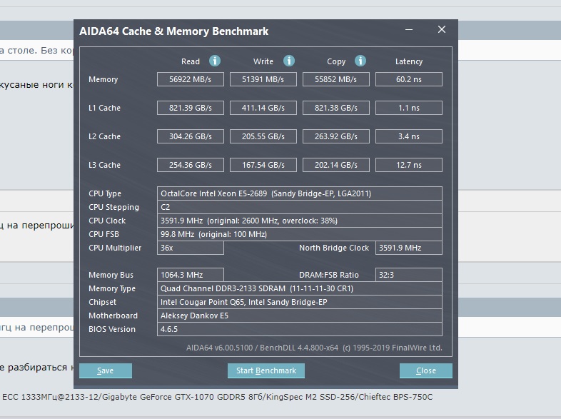Image resolution: width=561 pixels, height=419 pixels.
Task: Click CPU FSB field 99.8 MHz
Action: [300, 234]
